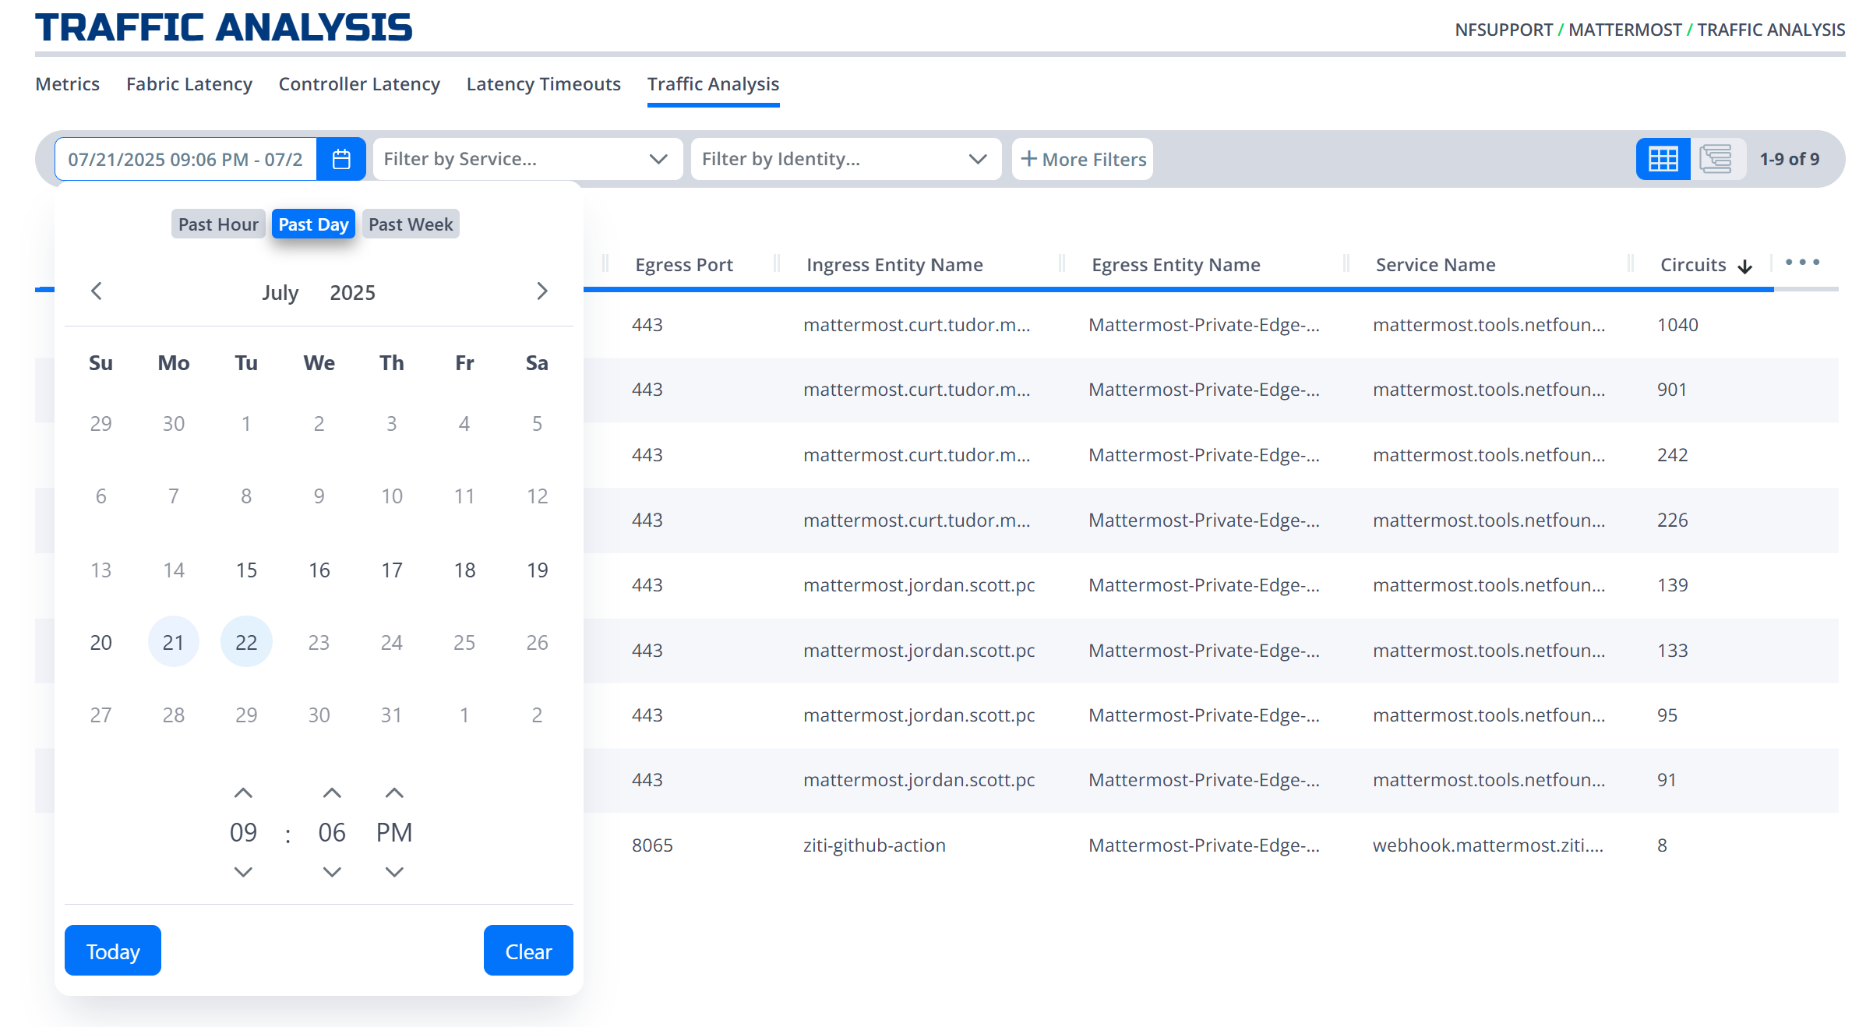
Task: Click the MATTERMOST breadcrumb link
Action: click(1624, 30)
